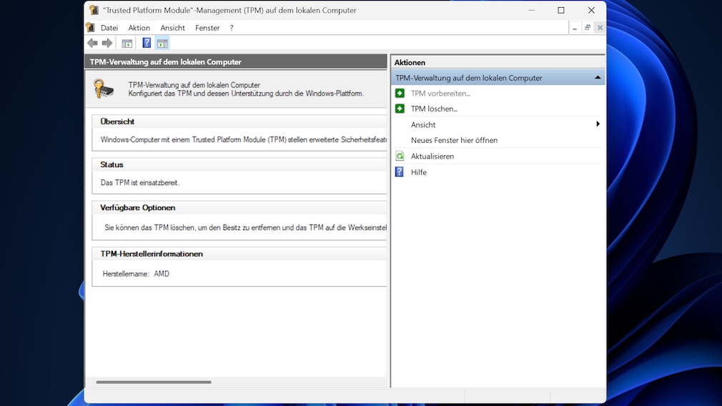Collapse the TPM-Verwaltung actions section arrow

598,78
